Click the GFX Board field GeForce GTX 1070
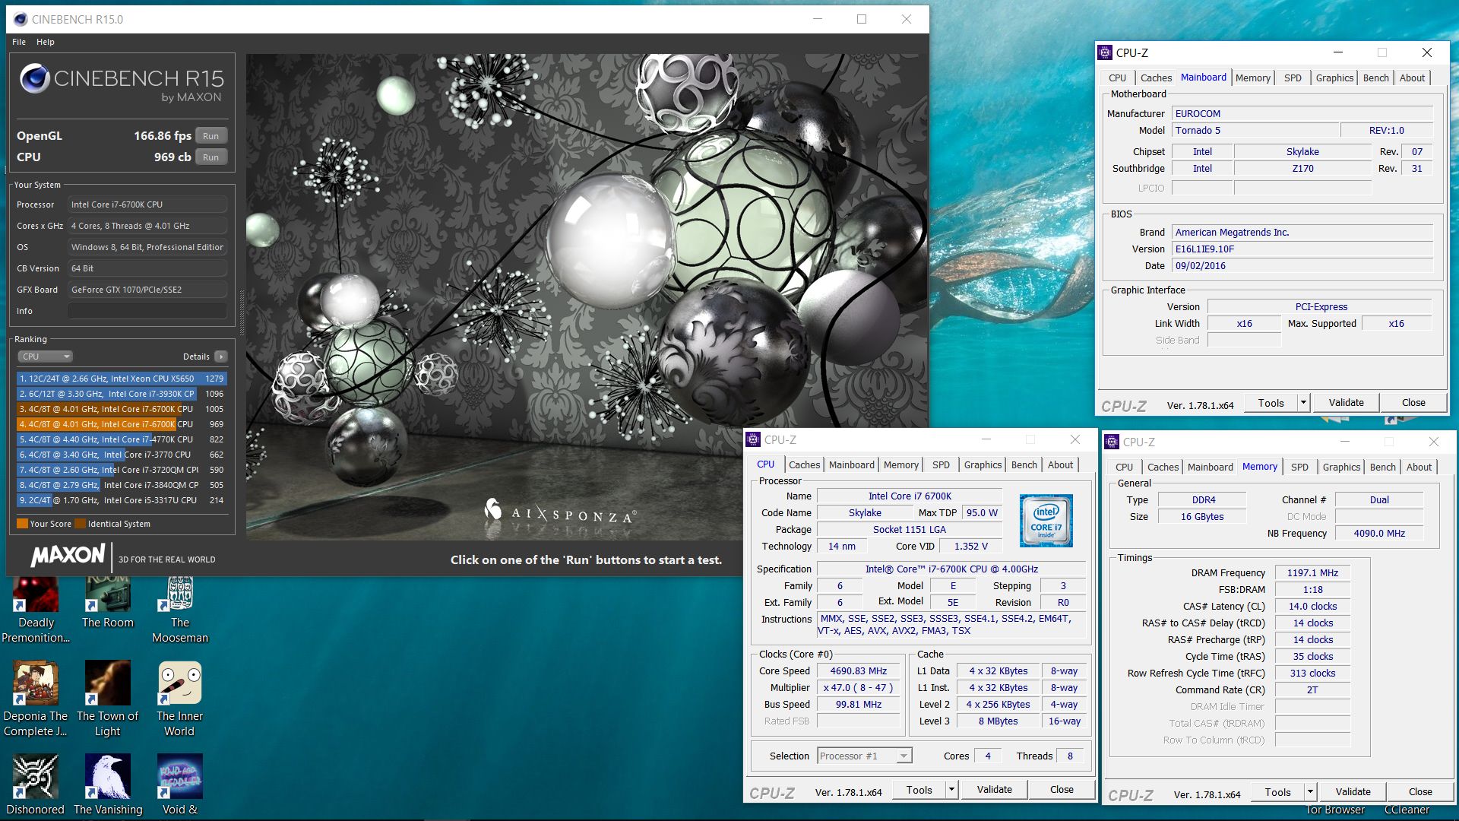 coord(147,290)
